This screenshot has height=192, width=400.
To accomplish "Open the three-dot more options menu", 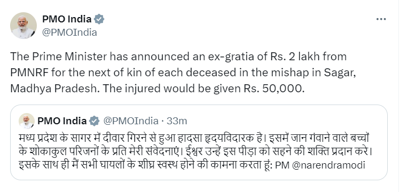I will point(381,19).
